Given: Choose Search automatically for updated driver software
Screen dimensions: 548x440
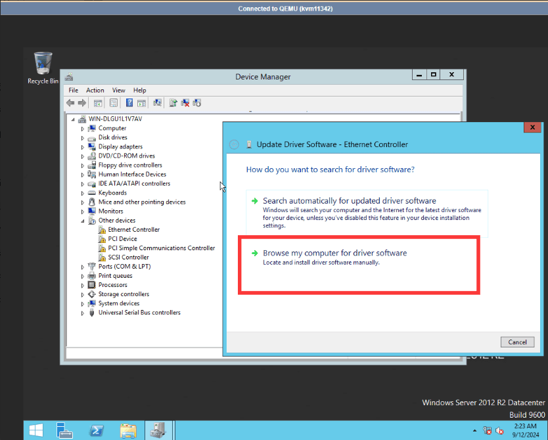Looking at the screenshot, I should 367,213.
